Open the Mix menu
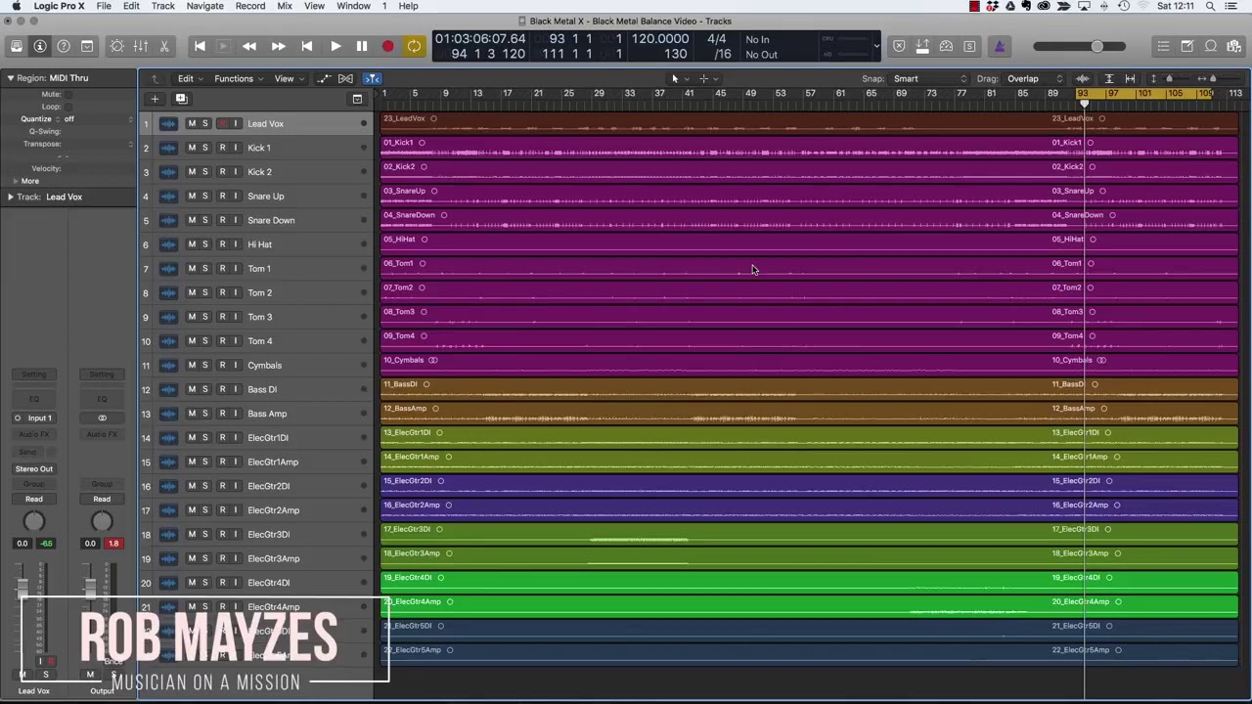The width and height of the screenshot is (1252, 704). tap(285, 6)
